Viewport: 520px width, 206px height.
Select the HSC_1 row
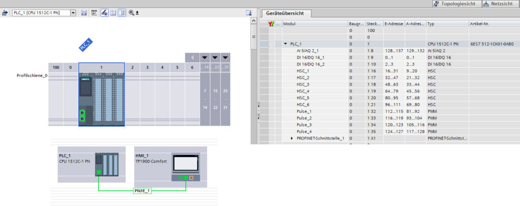pos(389,71)
